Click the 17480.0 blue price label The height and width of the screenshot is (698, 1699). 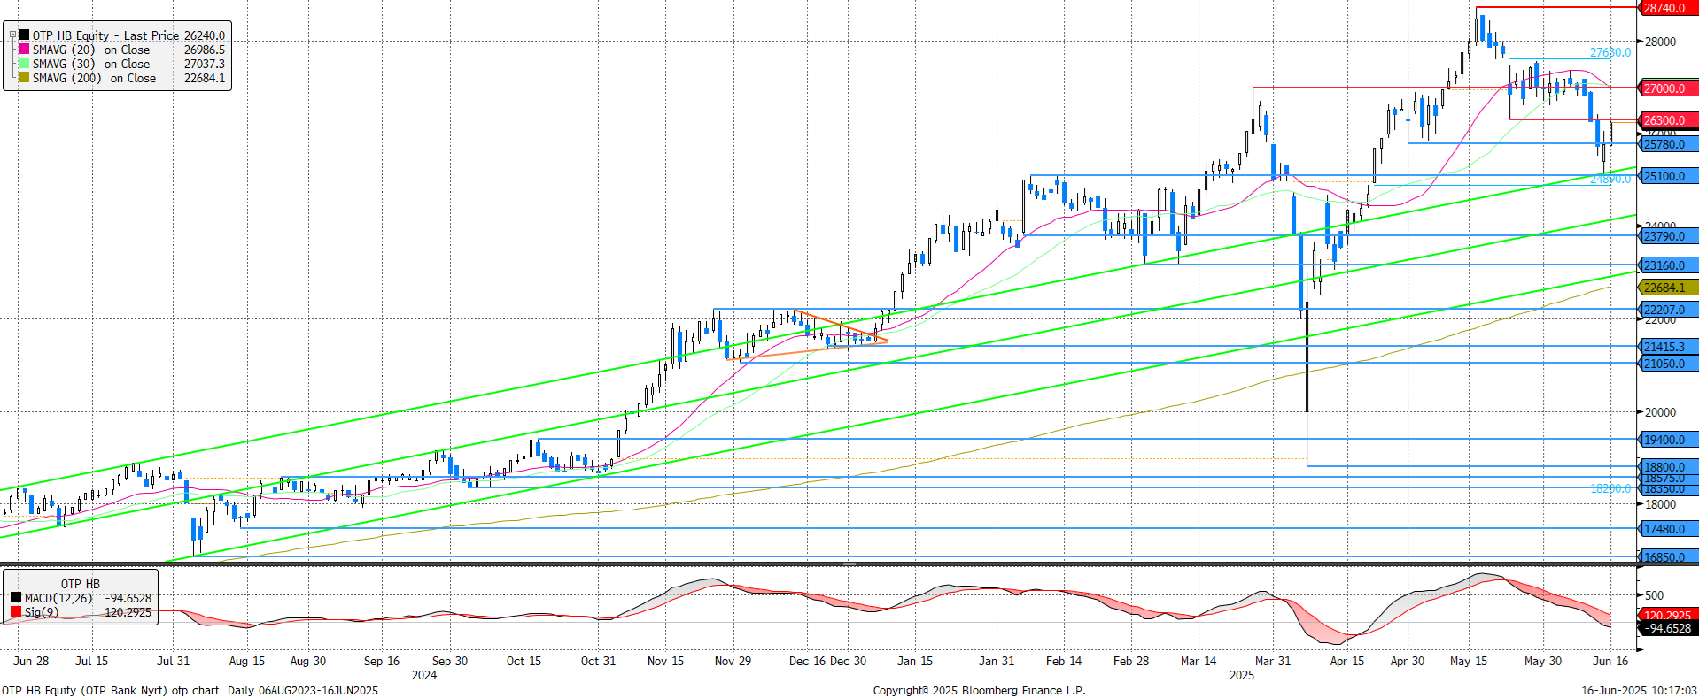(1667, 529)
